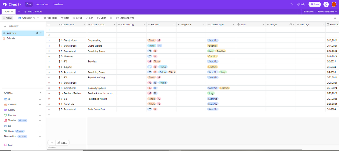Open the Content Topic column dropdown
Viewport: 339px width, 151px height.
[x=114, y=24]
